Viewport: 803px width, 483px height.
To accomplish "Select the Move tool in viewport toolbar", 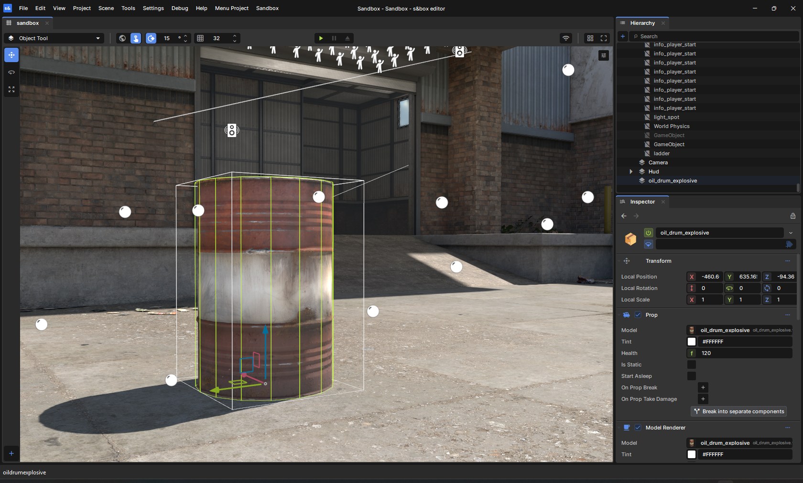I will tap(11, 55).
